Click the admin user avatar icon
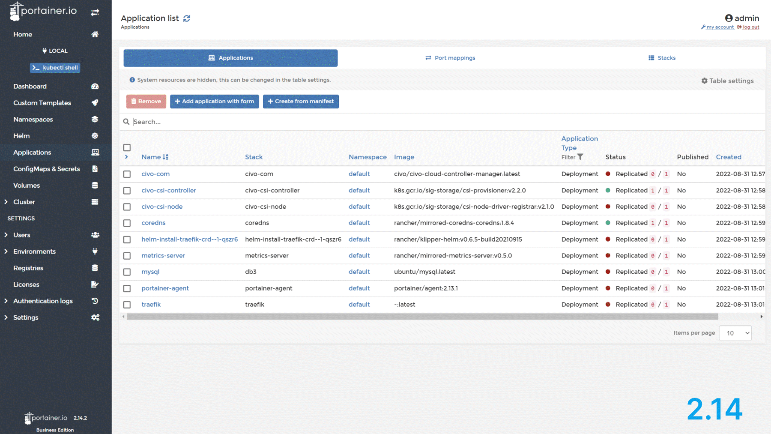This screenshot has width=771, height=434. (729, 18)
